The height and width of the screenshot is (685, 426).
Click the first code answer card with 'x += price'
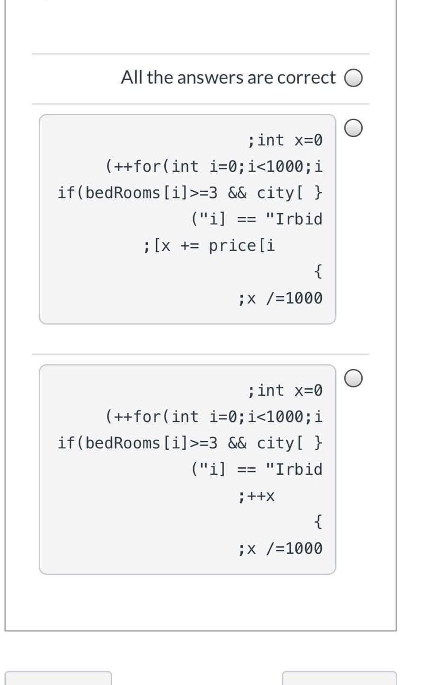[x=187, y=218]
